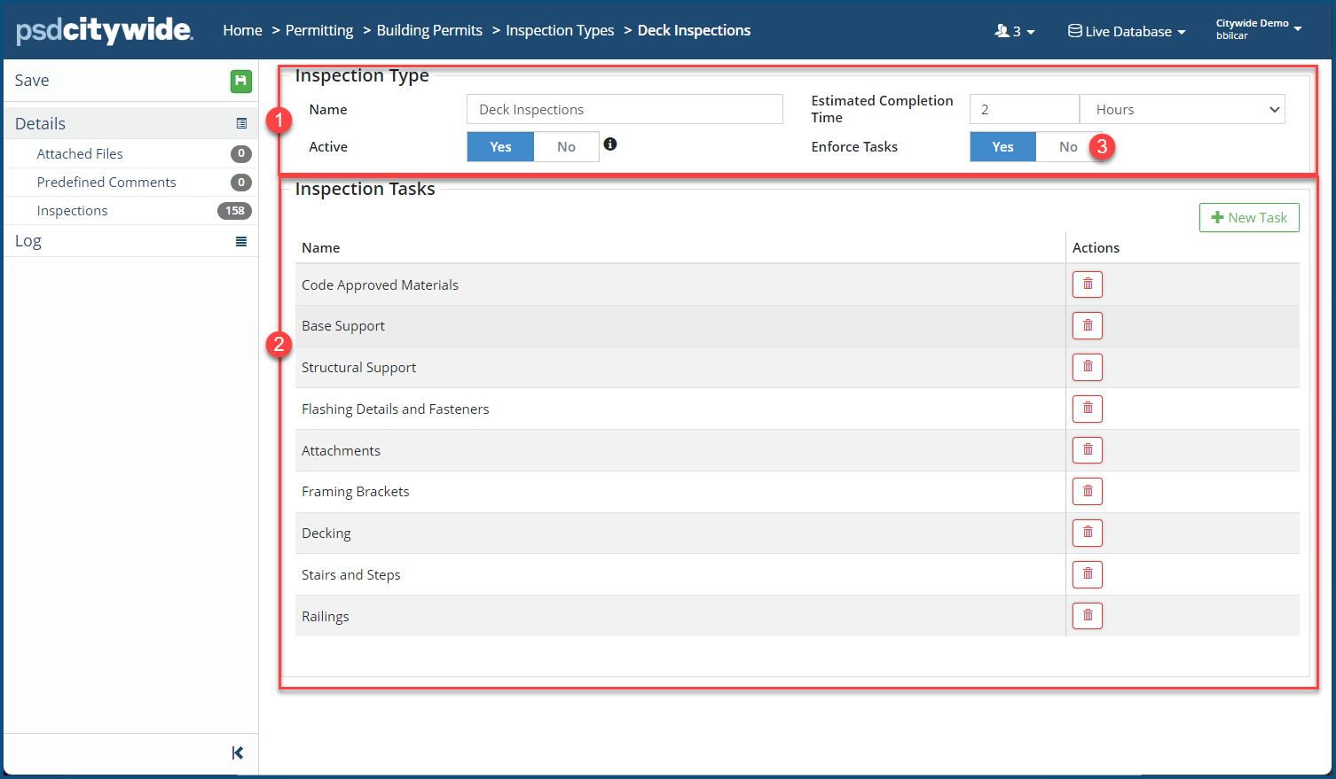The width and height of the screenshot is (1336, 779).
Task: Select Yes for Active toggle
Action: click(x=500, y=147)
